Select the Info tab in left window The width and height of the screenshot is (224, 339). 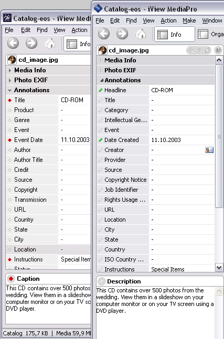[x=78, y=44]
